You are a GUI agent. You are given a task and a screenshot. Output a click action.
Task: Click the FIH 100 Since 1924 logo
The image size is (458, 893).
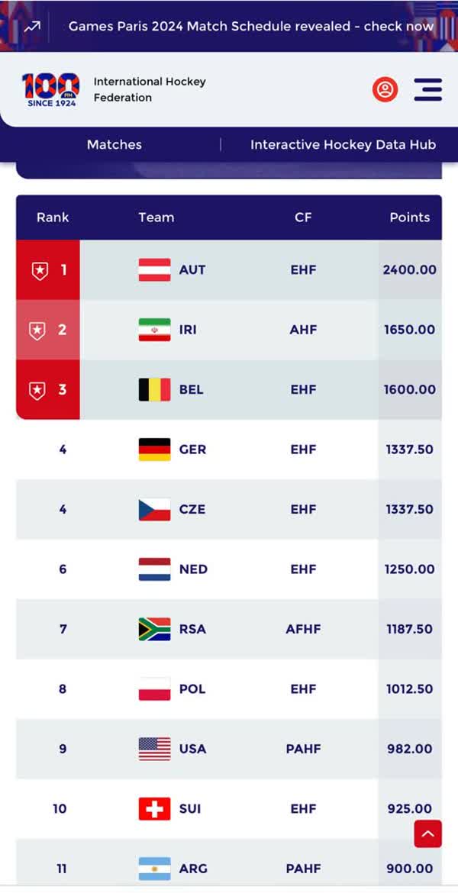[x=50, y=88]
